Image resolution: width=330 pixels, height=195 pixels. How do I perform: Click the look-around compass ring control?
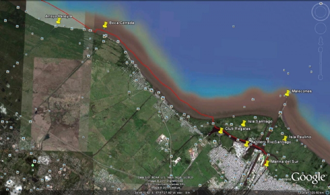(320, 12)
